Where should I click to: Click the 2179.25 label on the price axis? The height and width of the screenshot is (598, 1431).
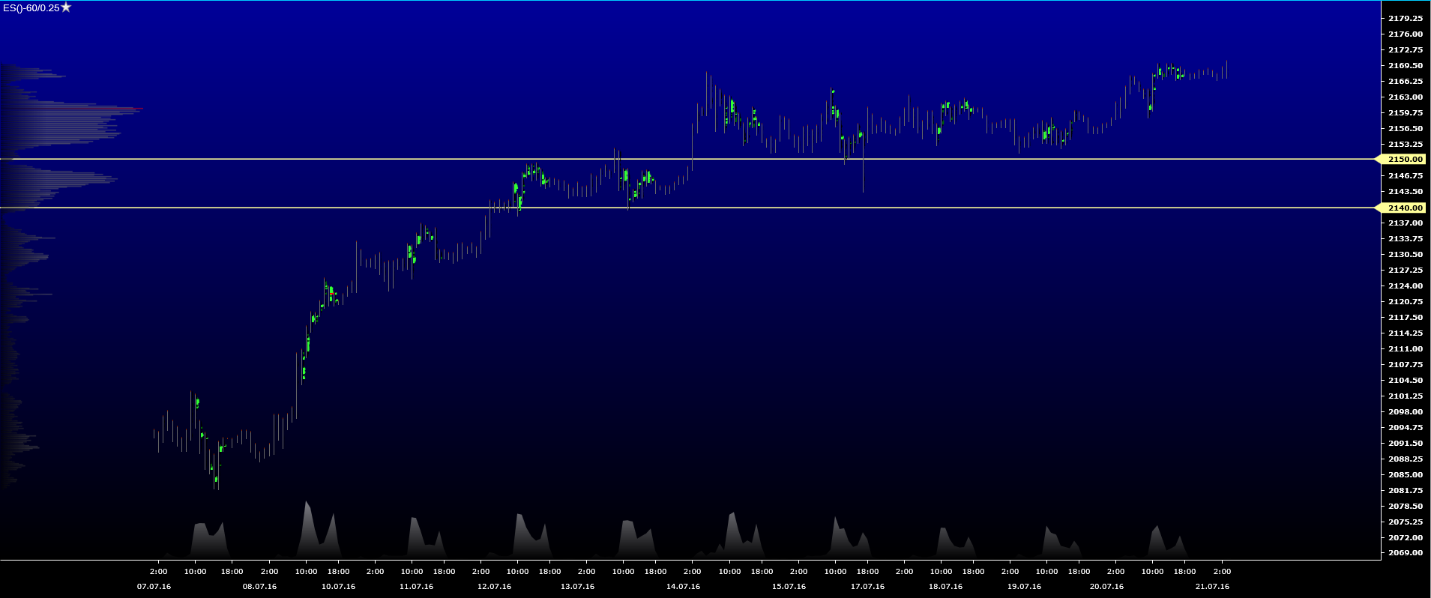1405,18
